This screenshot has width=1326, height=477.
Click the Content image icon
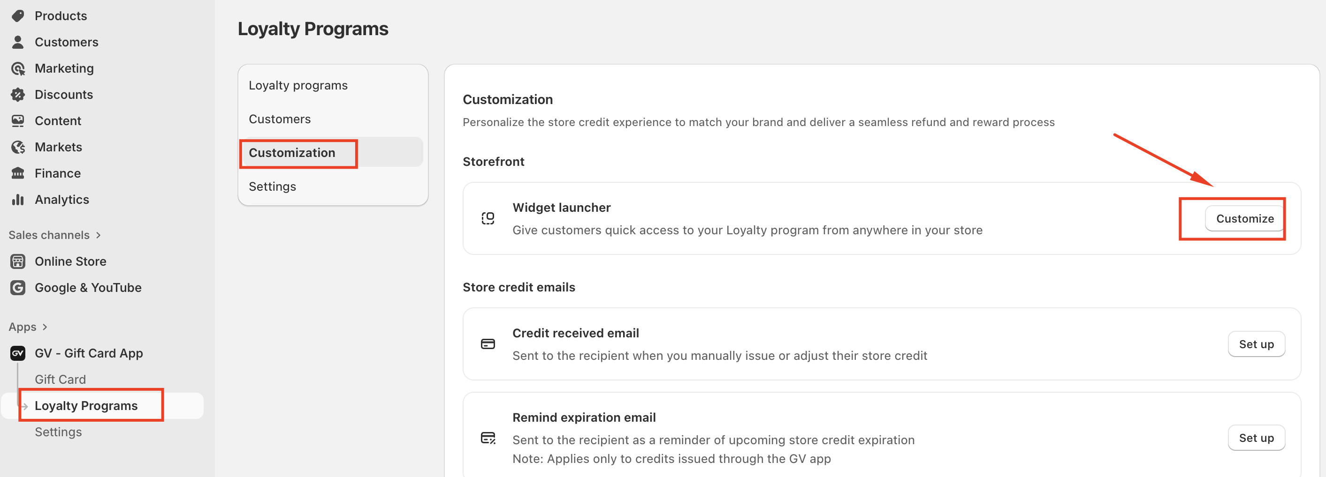click(18, 121)
